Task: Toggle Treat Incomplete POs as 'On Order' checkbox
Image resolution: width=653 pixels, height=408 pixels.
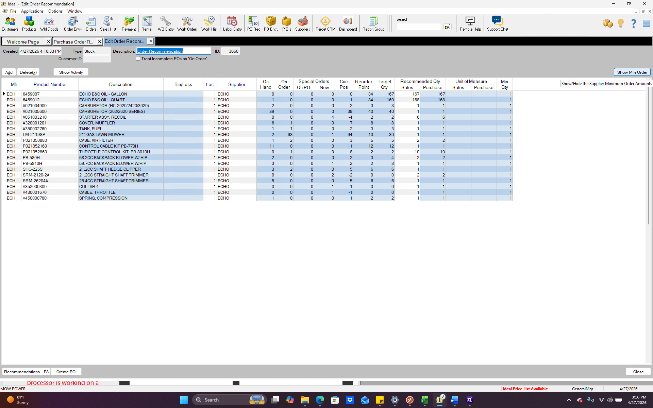Action: (x=138, y=58)
